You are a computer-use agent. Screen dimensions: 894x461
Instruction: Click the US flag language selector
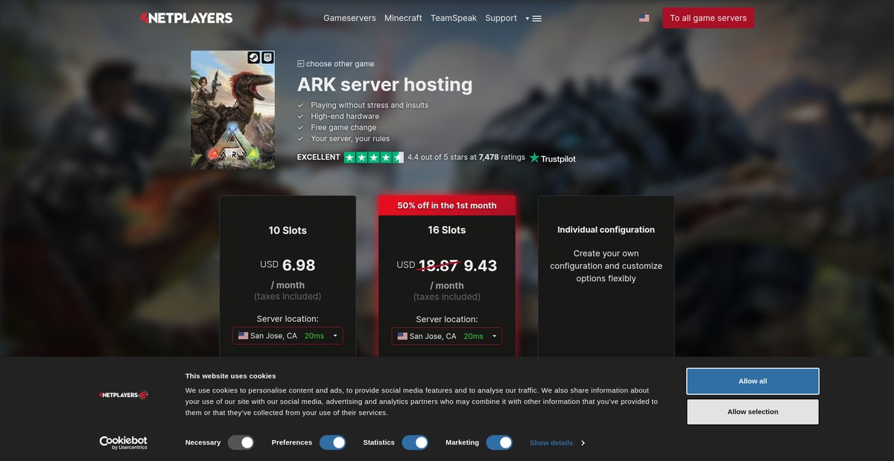point(644,18)
